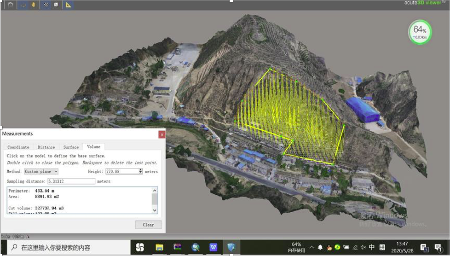Click the notification bell tray icon
Viewport: 450px width, 256px height.
coord(320,247)
